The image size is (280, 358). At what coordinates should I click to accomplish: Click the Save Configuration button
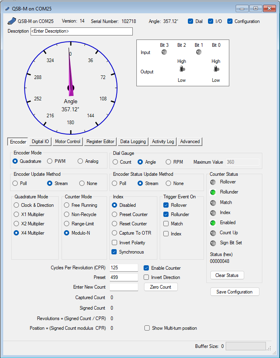point(235,292)
